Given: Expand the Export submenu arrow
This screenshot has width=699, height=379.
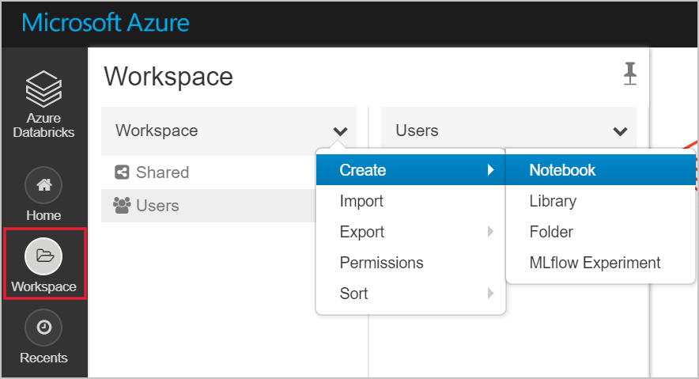Looking at the screenshot, I should click(491, 232).
